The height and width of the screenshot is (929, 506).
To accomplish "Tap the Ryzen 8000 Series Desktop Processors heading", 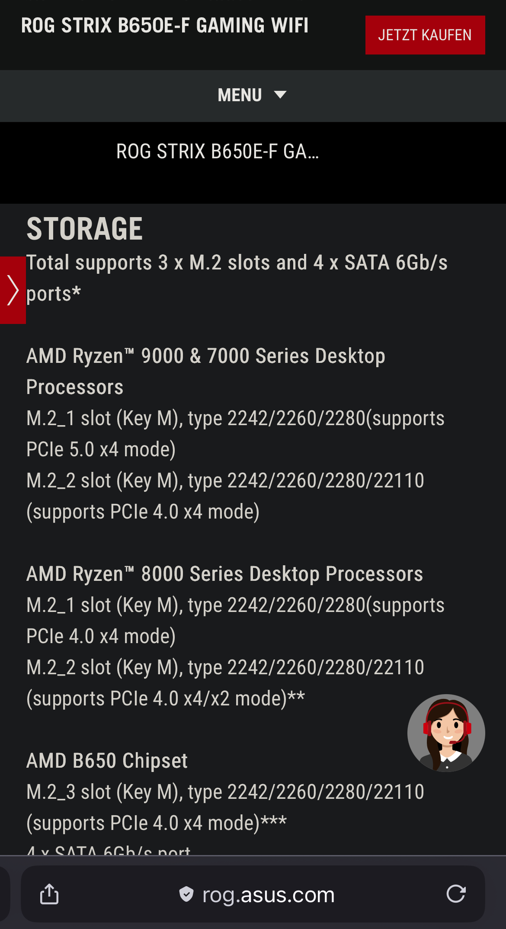I will (x=224, y=574).
